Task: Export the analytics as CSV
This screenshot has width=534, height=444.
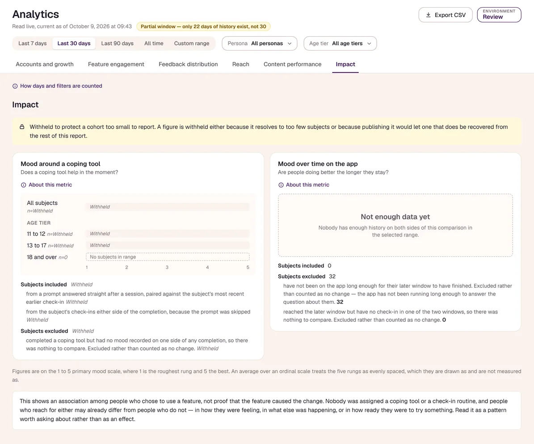Action: click(446, 15)
